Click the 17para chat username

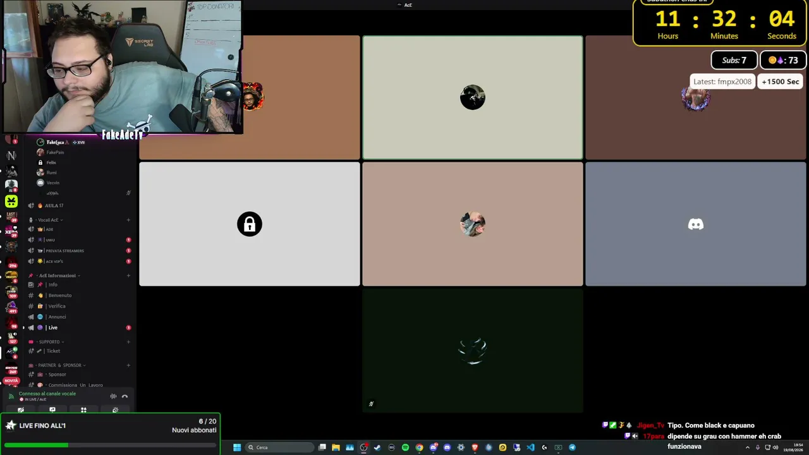point(654,436)
